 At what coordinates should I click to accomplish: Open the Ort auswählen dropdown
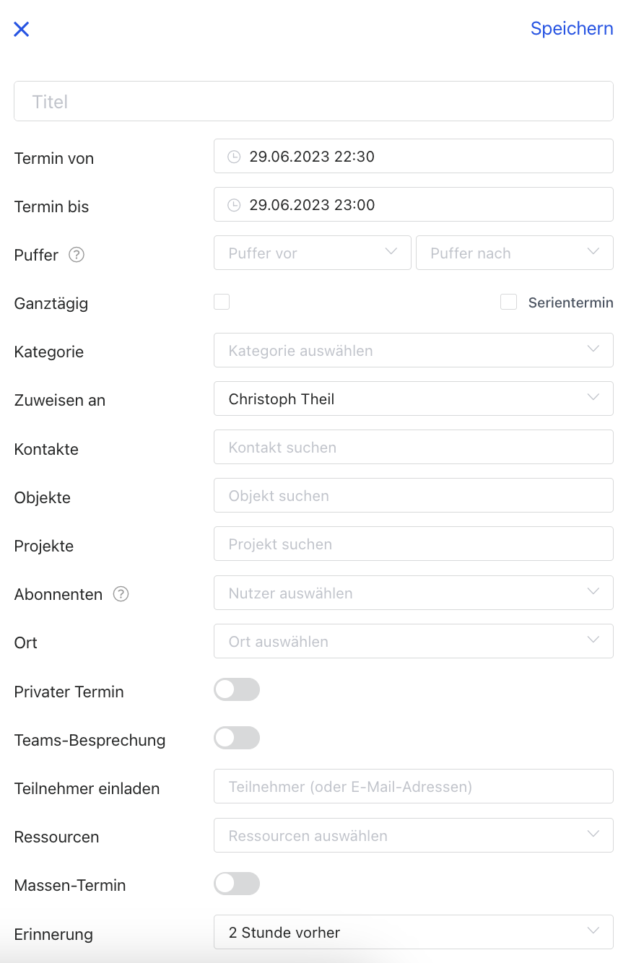413,641
